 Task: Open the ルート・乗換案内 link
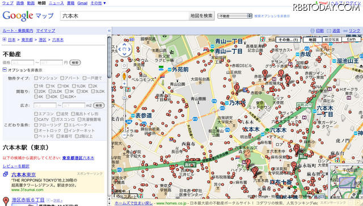click(x=18, y=31)
